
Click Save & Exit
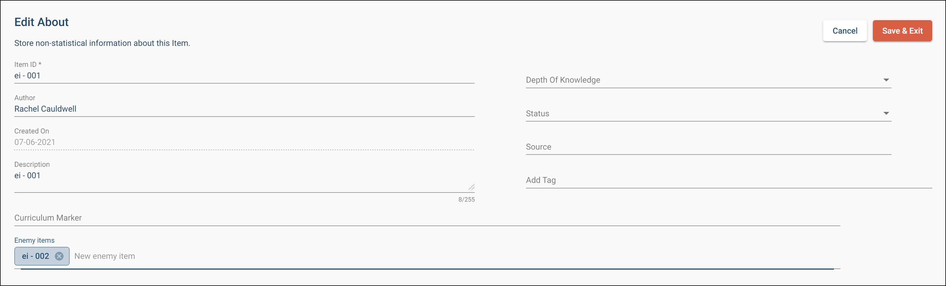click(902, 31)
